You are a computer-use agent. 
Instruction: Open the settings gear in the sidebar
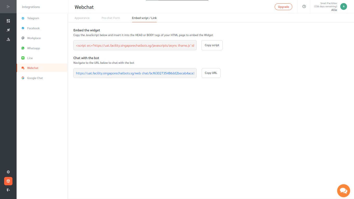[x=8, y=172]
